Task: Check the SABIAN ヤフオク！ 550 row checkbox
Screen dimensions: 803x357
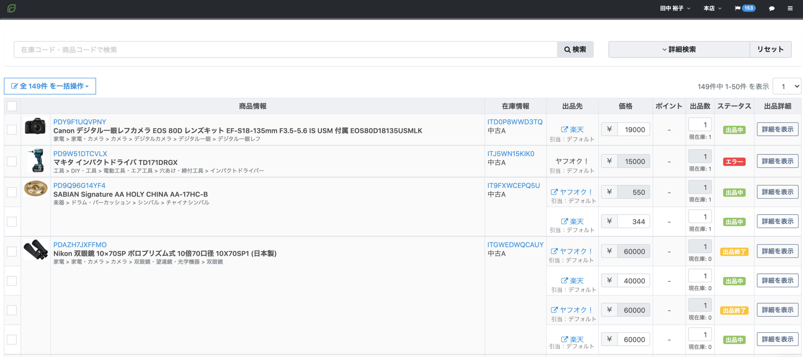Action: pos(12,192)
